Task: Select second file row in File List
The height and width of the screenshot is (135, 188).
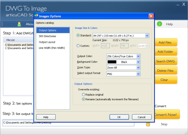Action: pyautogui.click(x=19, y=48)
